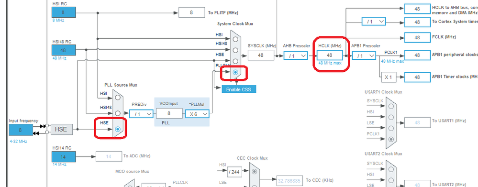Choose HSI48 in PLL Source Mux
The height and width of the screenshot is (187, 478).
coord(118,114)
